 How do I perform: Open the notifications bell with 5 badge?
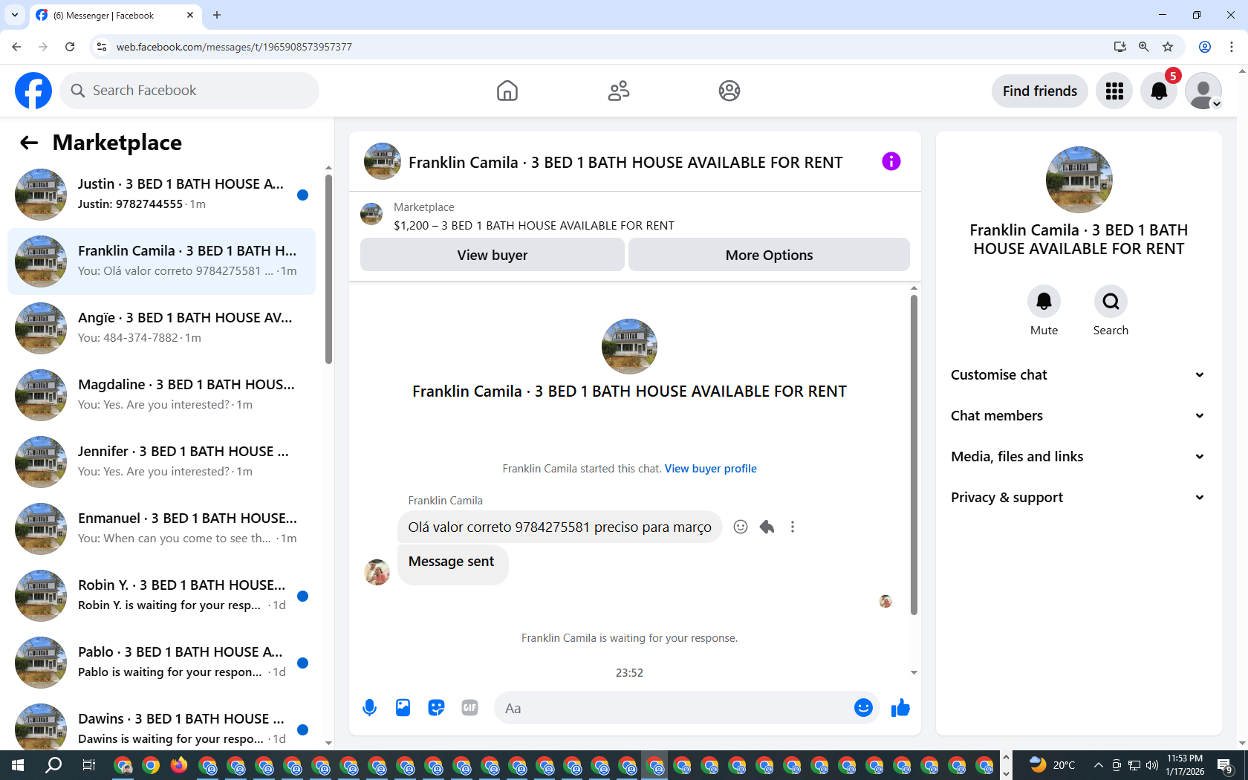click(x=1159, y=91)
